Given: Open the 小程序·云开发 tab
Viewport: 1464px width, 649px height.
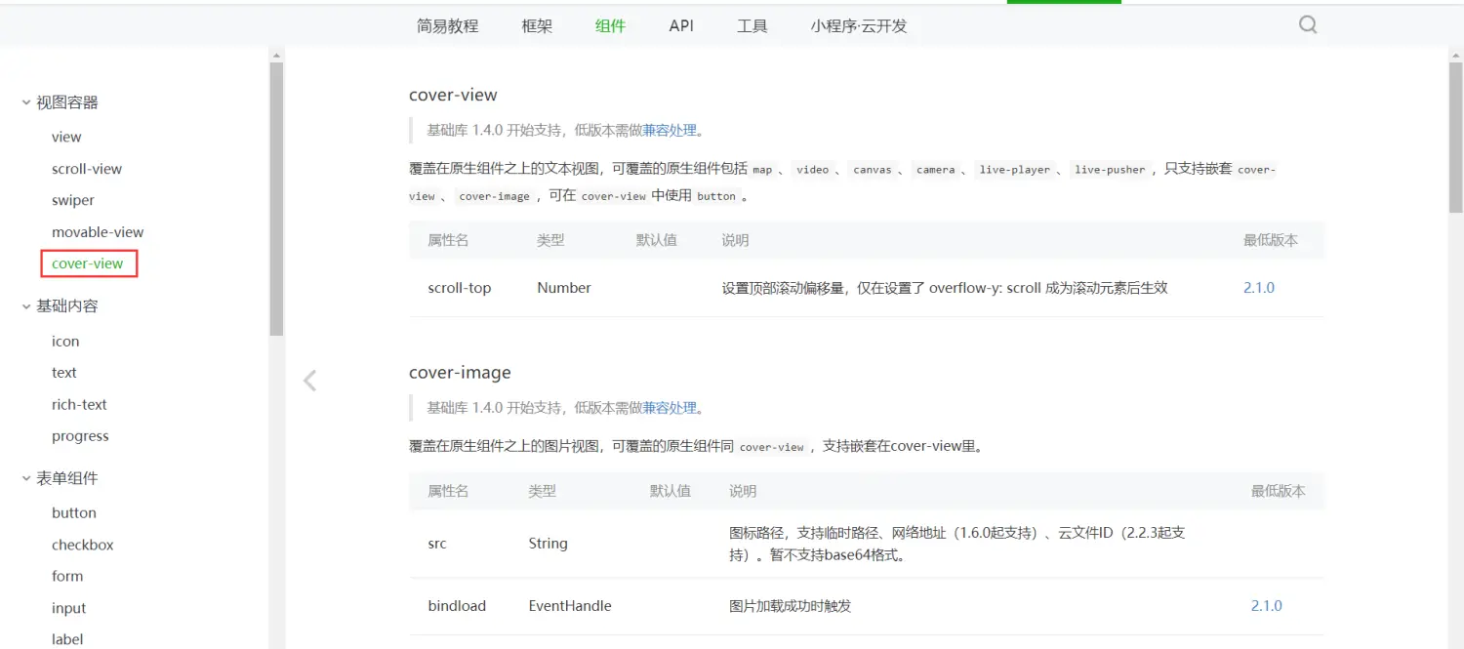Looking at the screenshot, I should [859, 26].
